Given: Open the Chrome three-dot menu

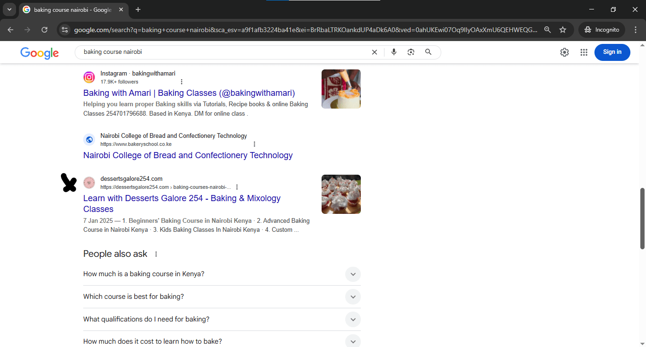Looking at the screenshot, I should pyautogui.click(x=636, y=30).
